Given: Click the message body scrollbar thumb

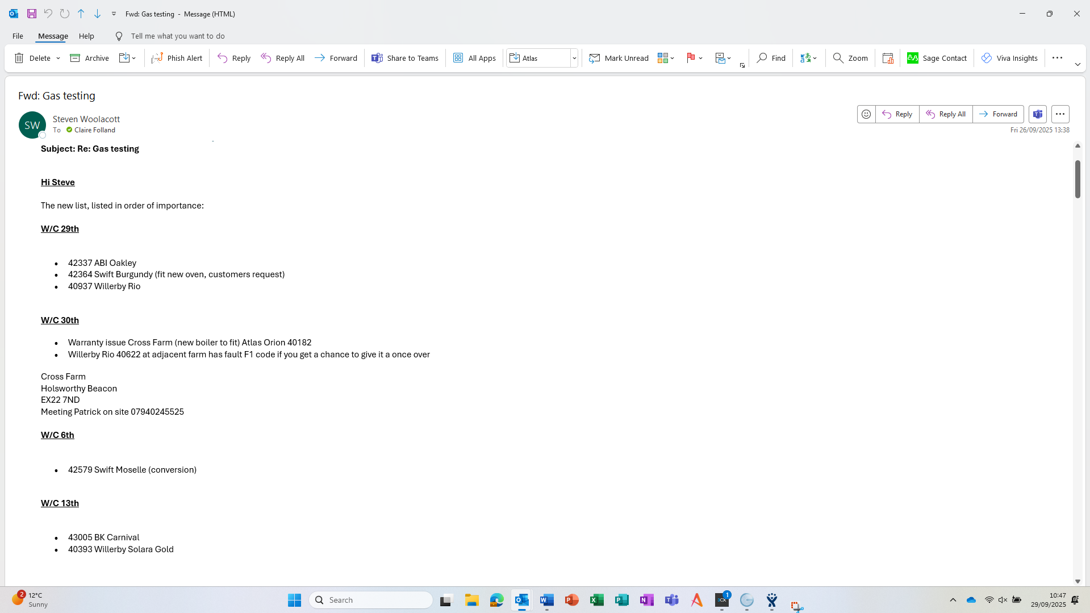Looking at the screenshot, I should (x=1078, y=179).
